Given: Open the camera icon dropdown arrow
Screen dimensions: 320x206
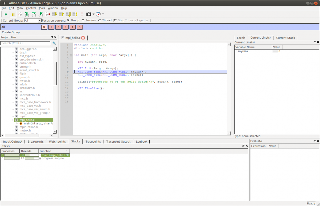Looking at the screenshot, I should click(94, 14).
